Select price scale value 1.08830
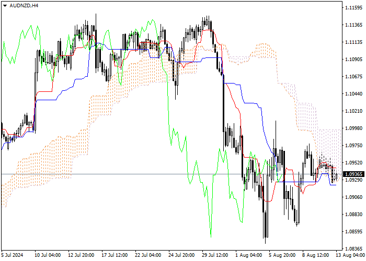The image size is (366, 261). click(x=353, y=215)
